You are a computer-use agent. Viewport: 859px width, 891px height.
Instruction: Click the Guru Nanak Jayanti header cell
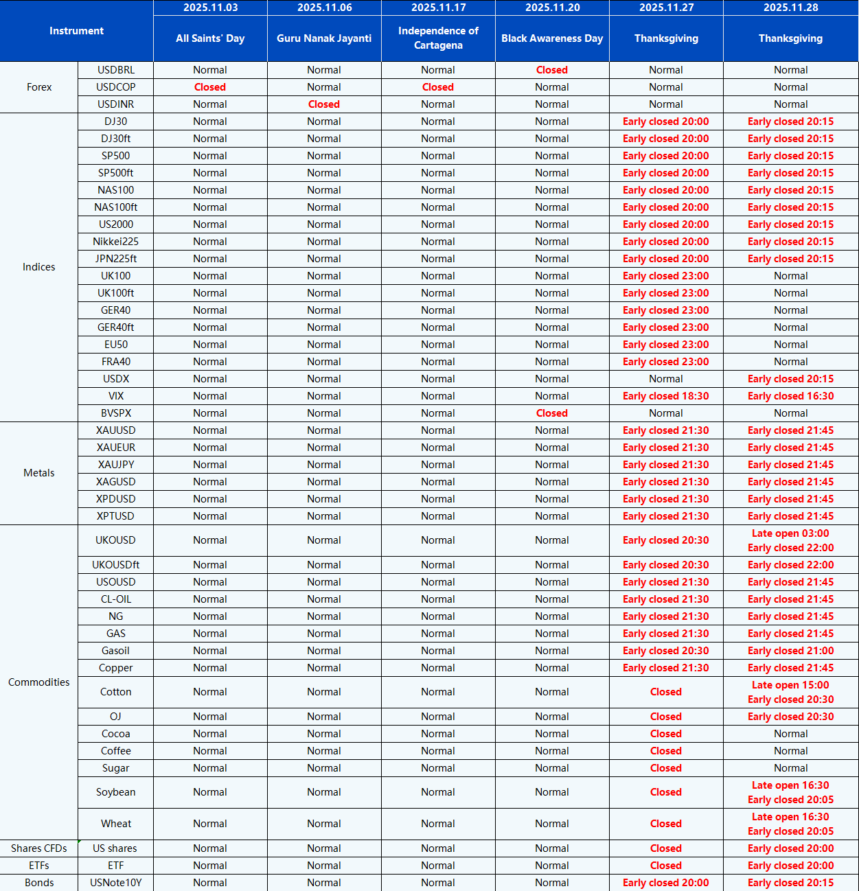(x=324, y=38)
